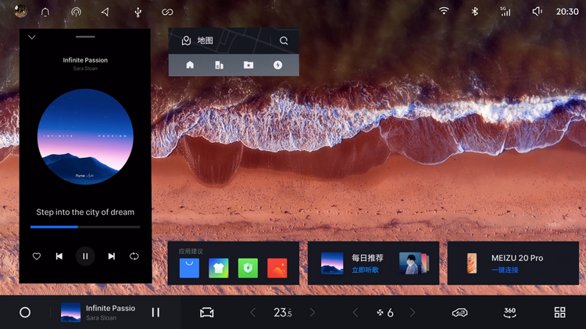This screenshot has width=586, height=329.
Task: Find charging stations with the lightning icon
Action: pos(277,65)
